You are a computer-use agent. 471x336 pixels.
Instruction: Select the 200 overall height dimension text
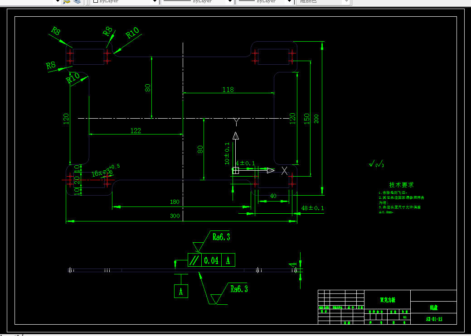coord(316,119)
